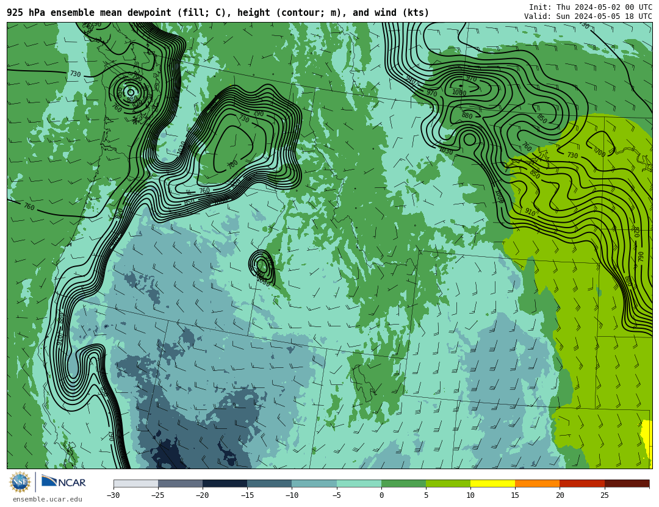Click the green 0 to 5 colorbar segment
Image resolution: width=659 pixels, height=507 pixels.
coord(403,484)
